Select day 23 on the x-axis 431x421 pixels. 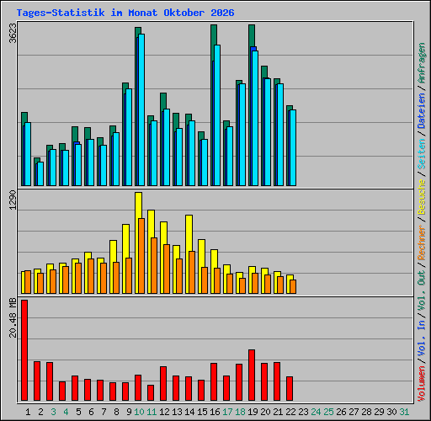303,412
